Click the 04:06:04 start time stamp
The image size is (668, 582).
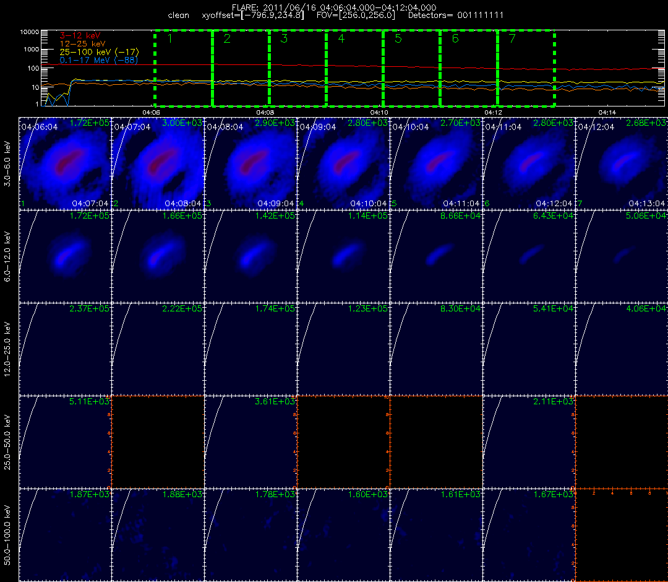coord(40,127)
